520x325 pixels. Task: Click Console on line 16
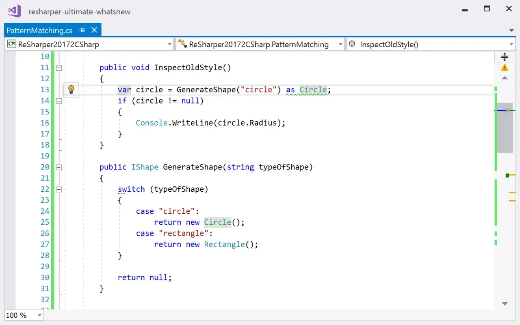tap(152, 123)
